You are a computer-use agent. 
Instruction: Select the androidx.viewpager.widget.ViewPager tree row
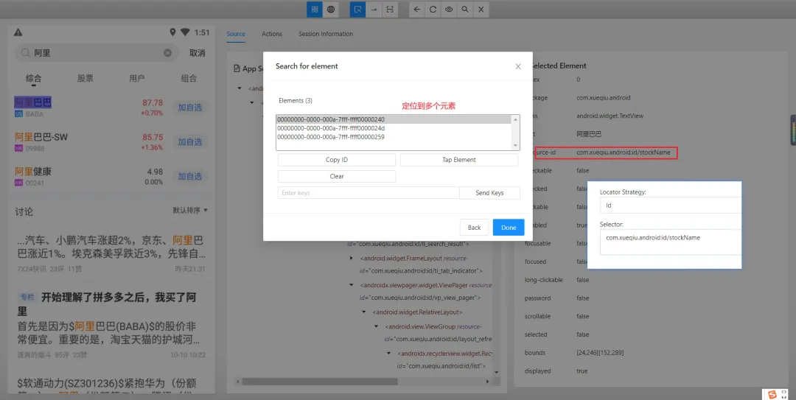coord(425,291)
